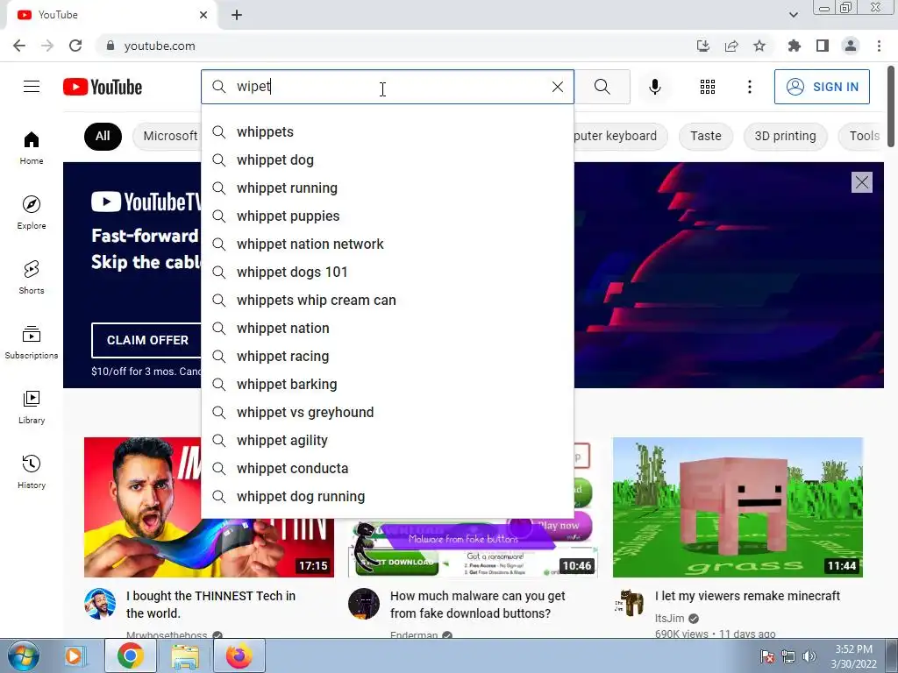Choose suggestion 'whippet conducta'
The width and height of the screenshot is (898, 673).
click(387, 468)
